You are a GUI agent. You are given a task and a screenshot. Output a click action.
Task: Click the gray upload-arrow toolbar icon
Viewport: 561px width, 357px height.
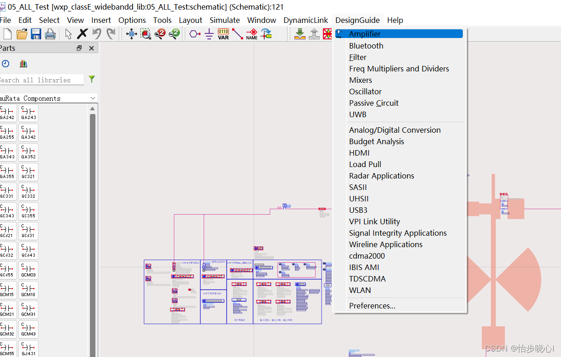point(314,34)
